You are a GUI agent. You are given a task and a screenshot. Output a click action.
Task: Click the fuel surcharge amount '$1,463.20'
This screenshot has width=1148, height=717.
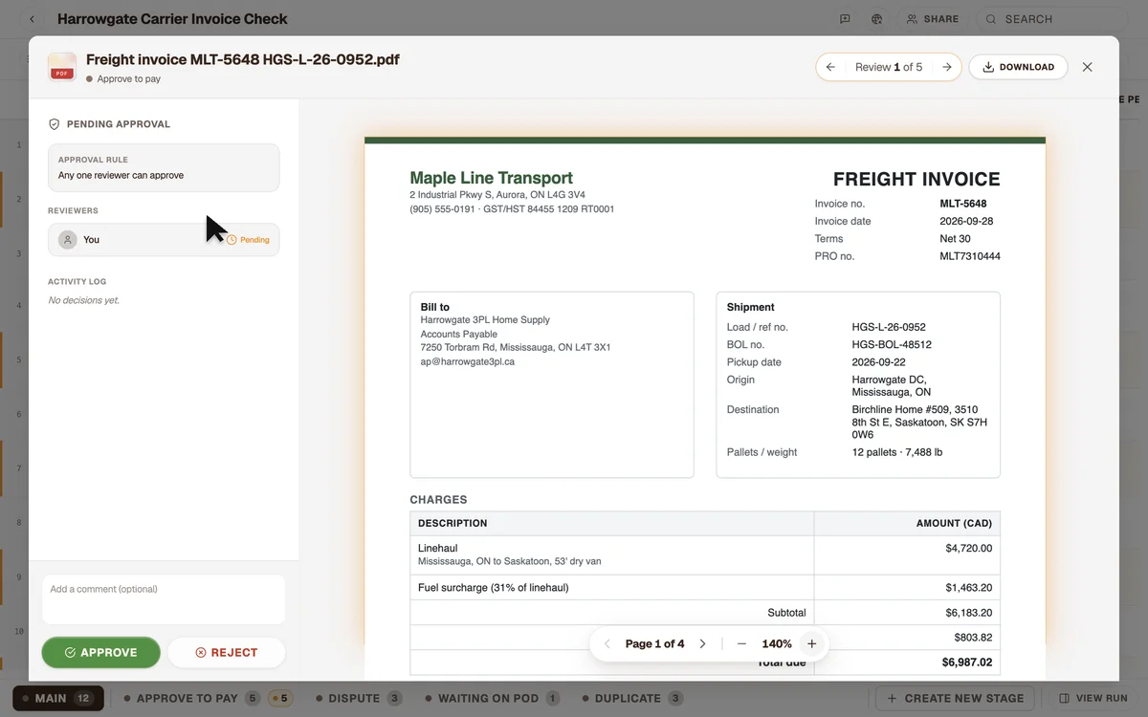[x=968, y=588]
